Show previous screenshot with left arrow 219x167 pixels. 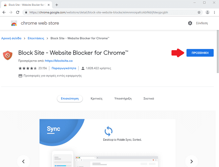pyautogui.click(x=23, y=161)
